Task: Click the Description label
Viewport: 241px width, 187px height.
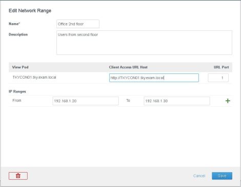Action: [18, 34]
